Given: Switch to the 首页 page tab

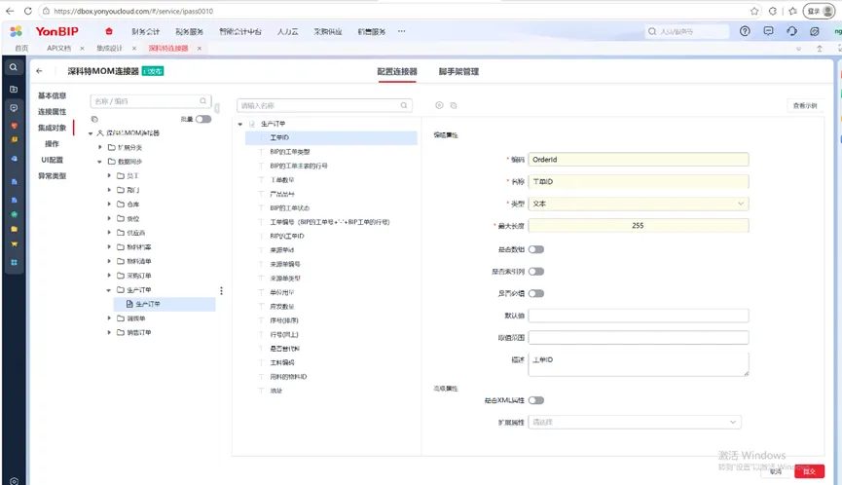Looking at the screenshot, I should pos(21,49).
